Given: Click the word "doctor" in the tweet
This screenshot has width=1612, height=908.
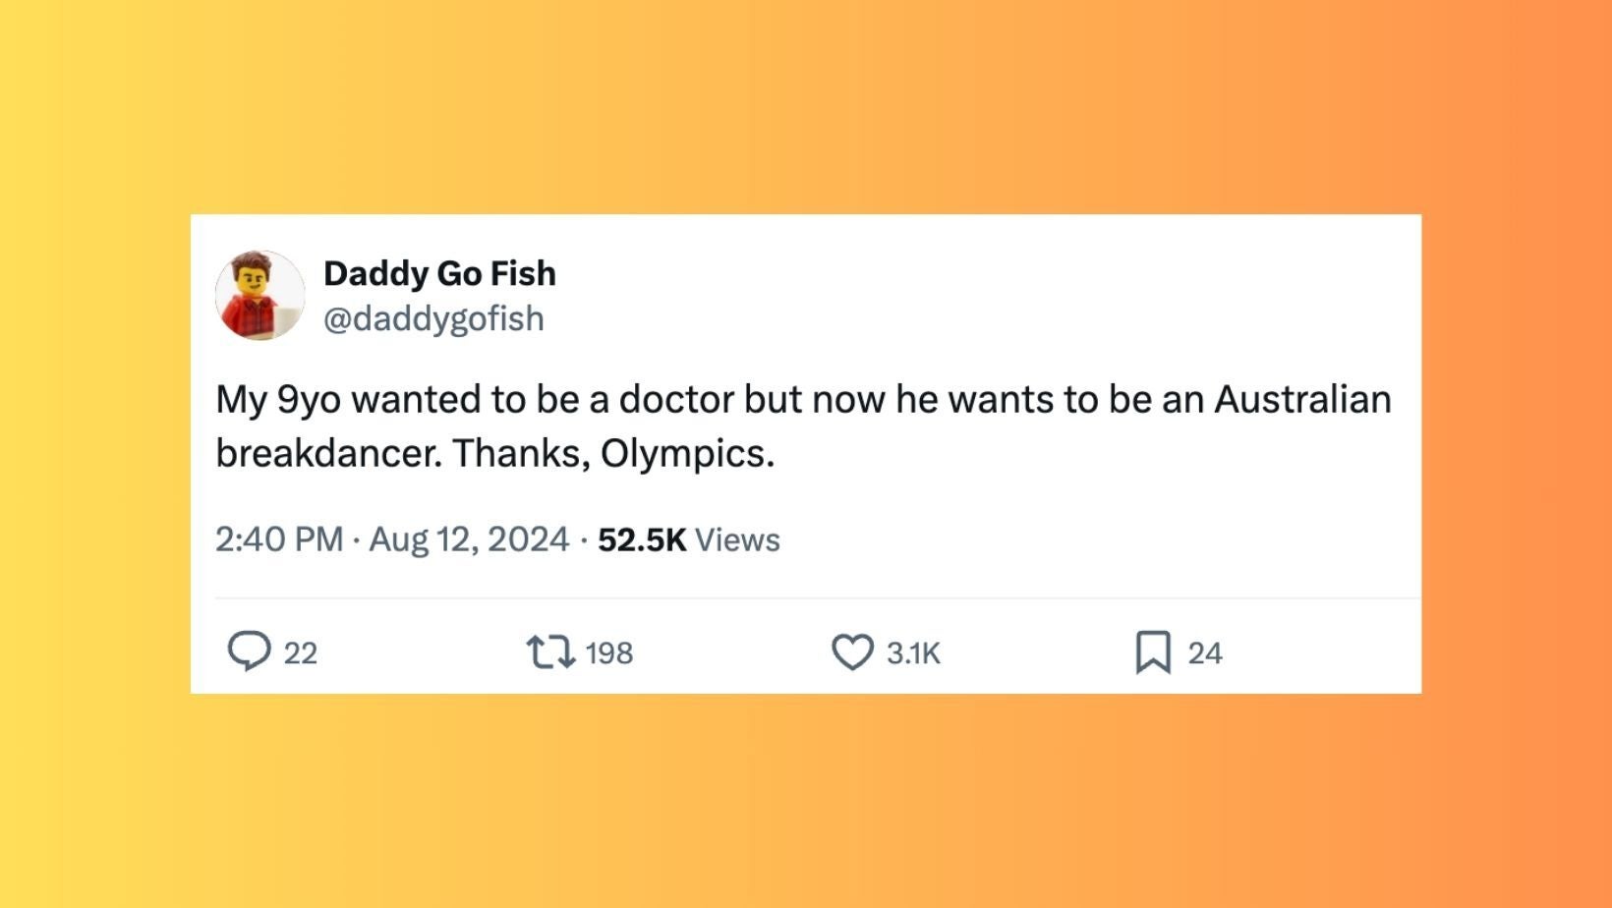Looking at the screenshot, I should coord(676,400).
